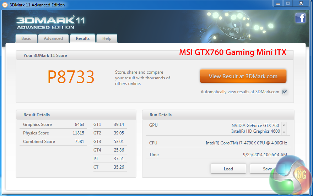The image size is (313, 196).
Task: Click the GT4 result 25.86
Action: (119, 150)
